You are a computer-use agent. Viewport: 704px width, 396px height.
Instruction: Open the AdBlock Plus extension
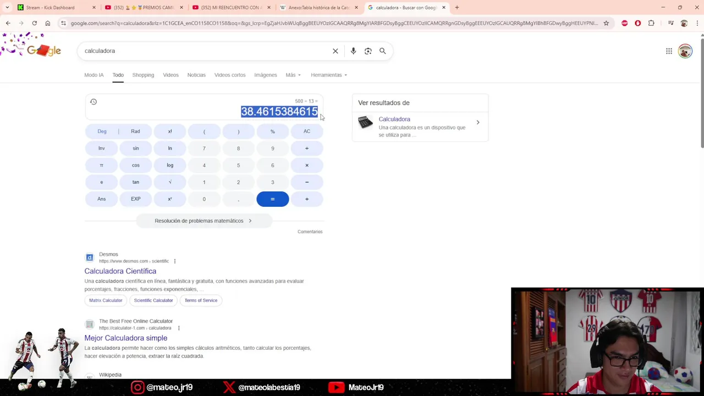coord(625,23)
